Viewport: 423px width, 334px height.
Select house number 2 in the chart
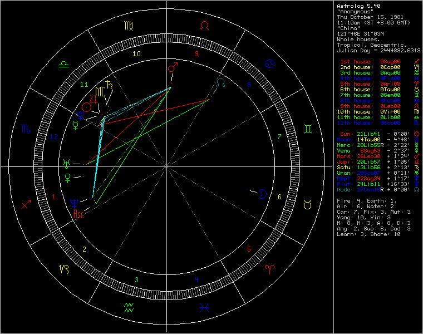[x=84, y=249]
